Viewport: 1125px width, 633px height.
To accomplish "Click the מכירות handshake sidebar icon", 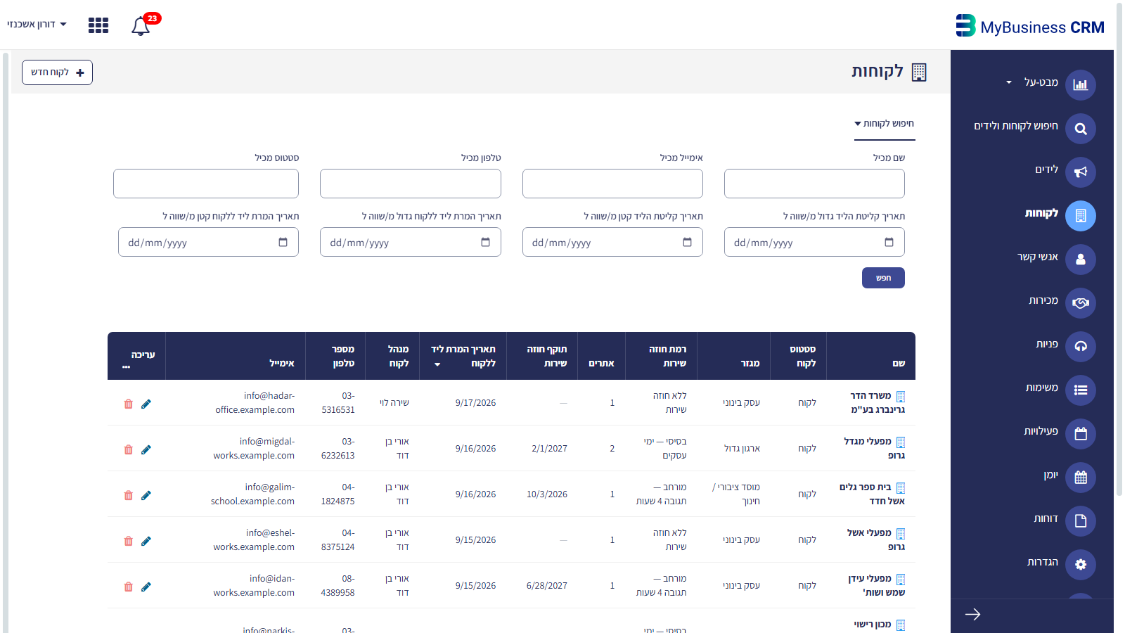I will coord(1081,303).
